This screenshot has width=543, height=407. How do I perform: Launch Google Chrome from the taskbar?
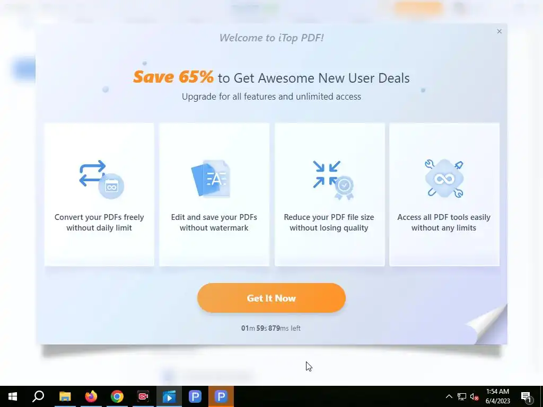tap(117, 396)
